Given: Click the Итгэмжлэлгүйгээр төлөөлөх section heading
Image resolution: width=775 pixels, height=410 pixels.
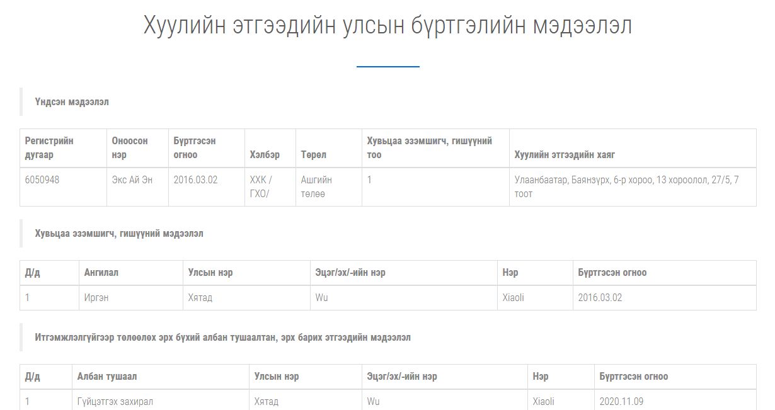Looking at the screenshot, I should tap(222, 338).
